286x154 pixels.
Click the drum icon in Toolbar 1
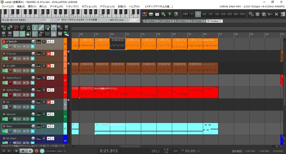[151, 14]
